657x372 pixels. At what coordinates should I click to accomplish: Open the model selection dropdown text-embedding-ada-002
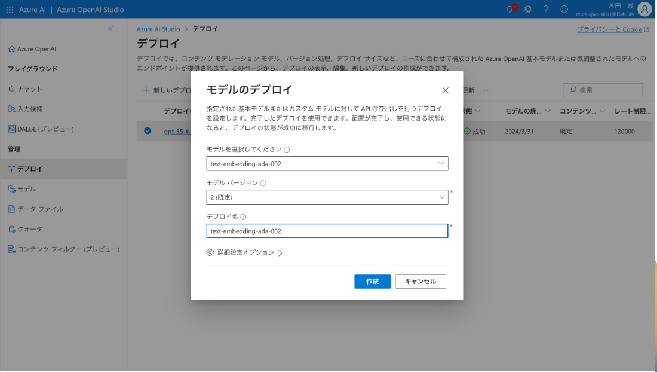tap(327, 163)
